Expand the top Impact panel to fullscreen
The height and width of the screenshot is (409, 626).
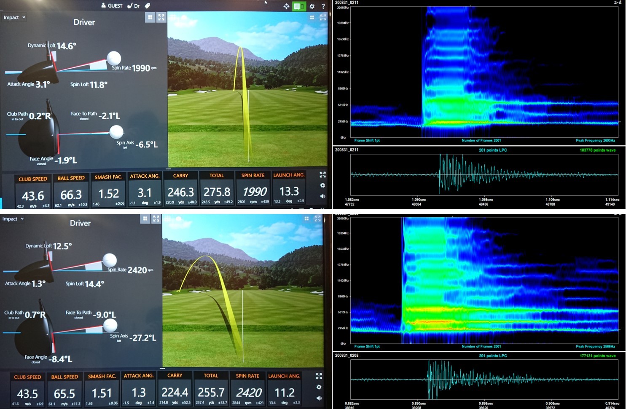pyautogui.click(x=161, y=17)
